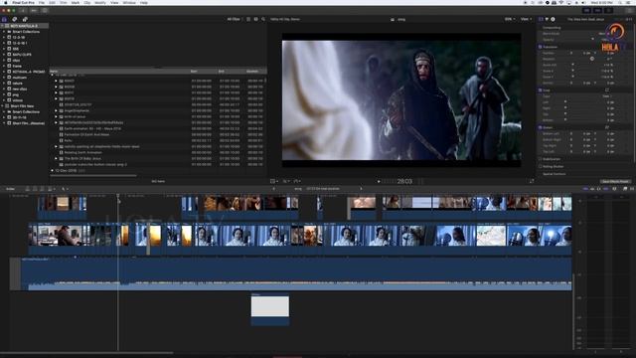Open the Final Cut Pro menu
636x358 pixels.
(23, 2)
